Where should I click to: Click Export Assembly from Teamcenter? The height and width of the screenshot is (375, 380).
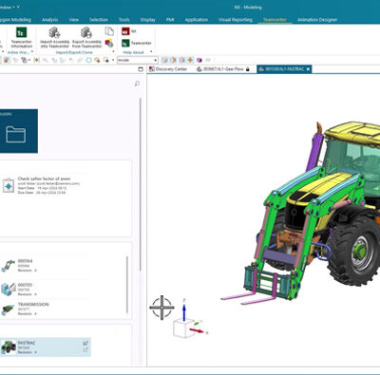tap(86, 38)
